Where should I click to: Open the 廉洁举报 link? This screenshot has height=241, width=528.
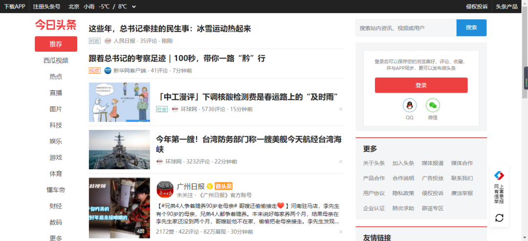click(x=462, y=193)
